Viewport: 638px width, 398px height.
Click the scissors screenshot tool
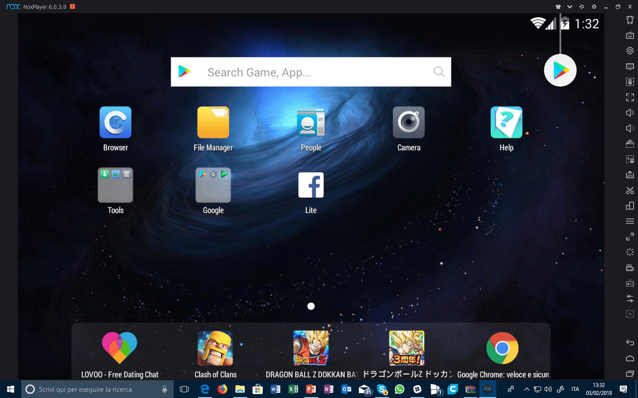(630, 190)
